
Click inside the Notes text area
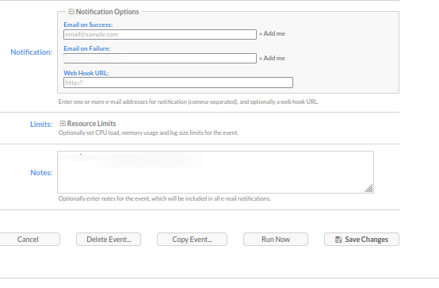coord(216,172)
